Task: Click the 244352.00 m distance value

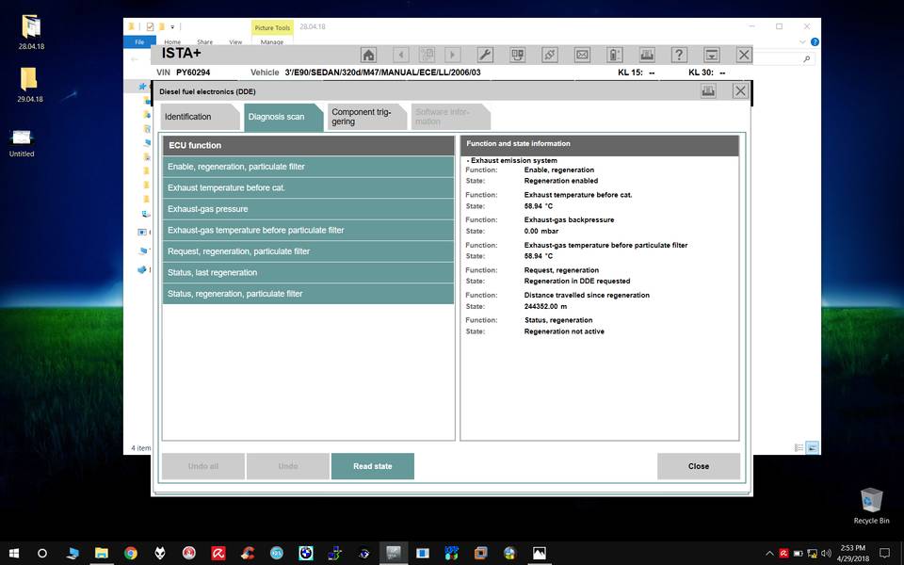Action: pyautogui.click(x=545, y=307)
